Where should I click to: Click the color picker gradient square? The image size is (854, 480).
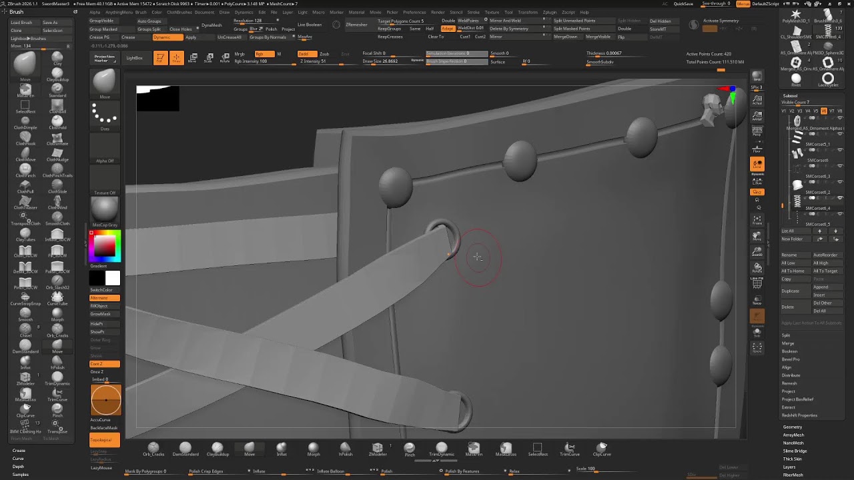(105, 247)
